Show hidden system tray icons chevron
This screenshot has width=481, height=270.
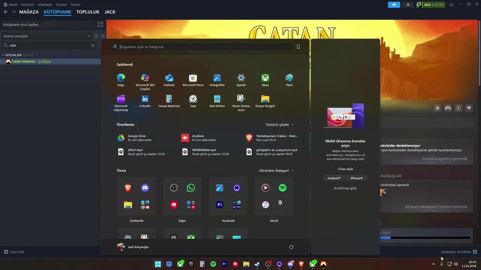click(434, 264)
